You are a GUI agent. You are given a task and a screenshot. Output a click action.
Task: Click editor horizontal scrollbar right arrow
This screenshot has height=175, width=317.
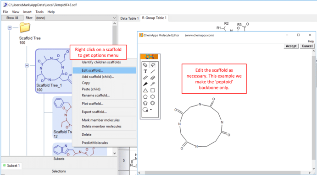pos(310,173)
